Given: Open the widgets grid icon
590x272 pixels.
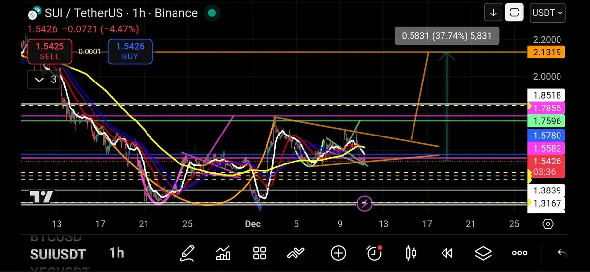Looking at the screenshot, I should [x=259, y=253].
